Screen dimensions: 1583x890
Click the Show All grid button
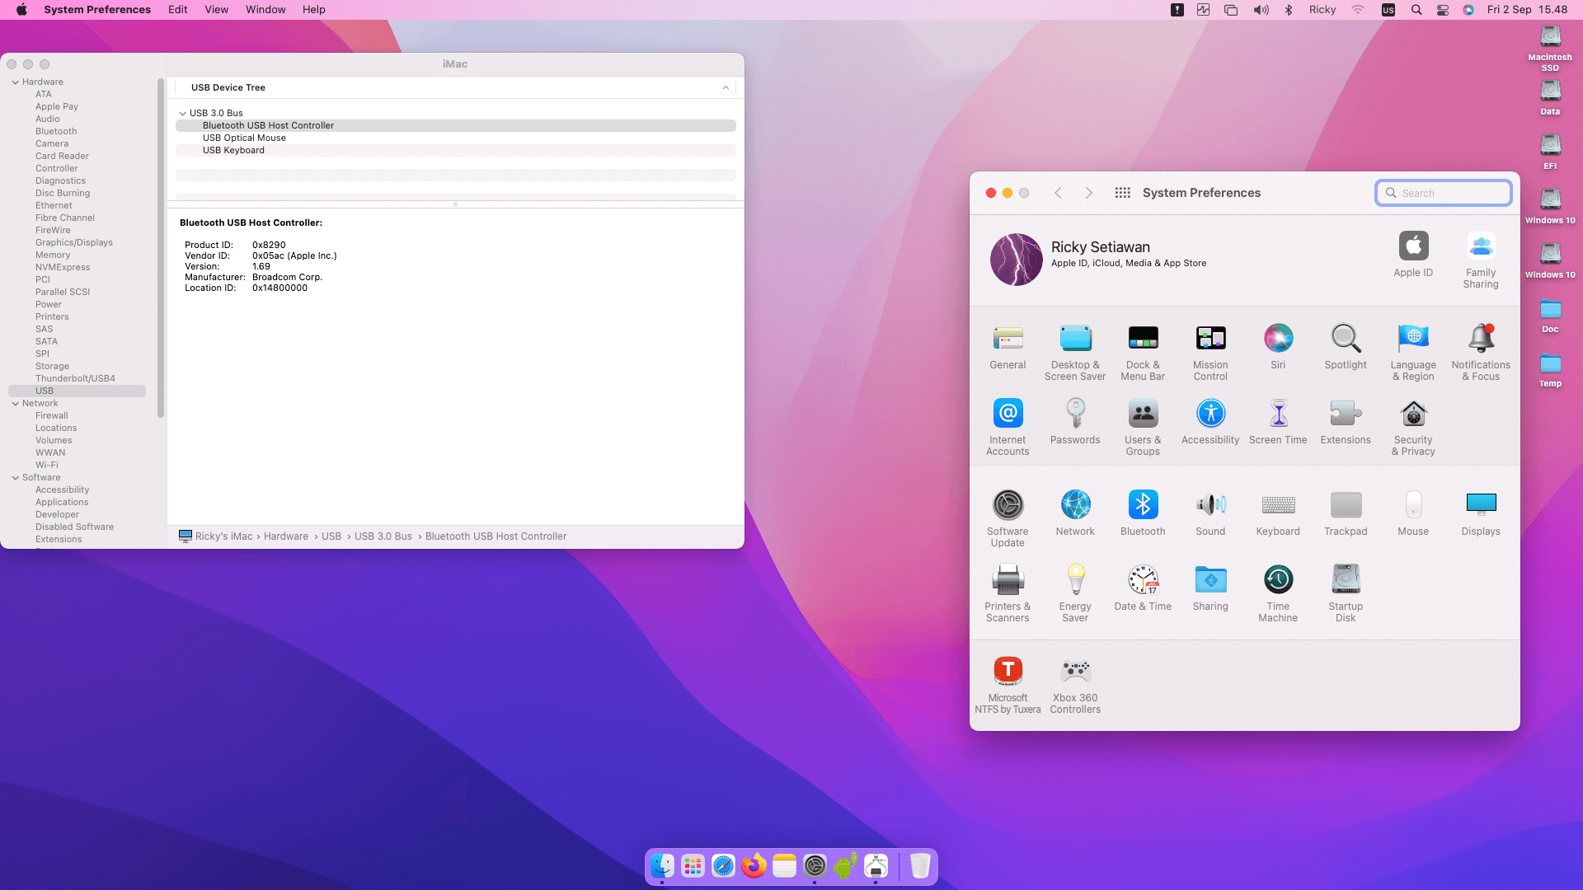pyautogui.click(x=1122, y=193)
